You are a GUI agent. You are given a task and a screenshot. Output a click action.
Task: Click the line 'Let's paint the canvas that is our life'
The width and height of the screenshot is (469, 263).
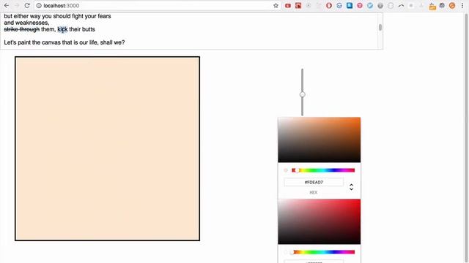coord(64,42)
